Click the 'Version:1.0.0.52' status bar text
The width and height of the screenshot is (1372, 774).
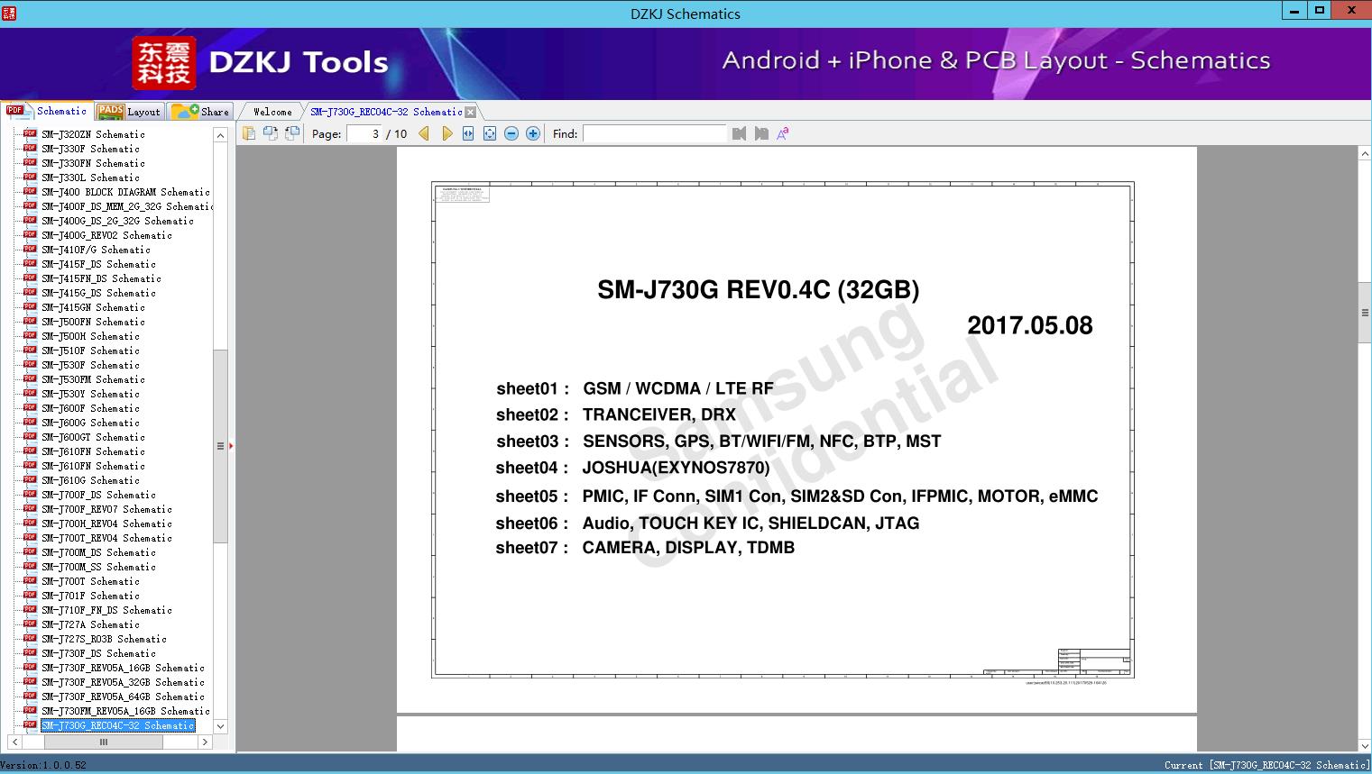coord(43,765)
